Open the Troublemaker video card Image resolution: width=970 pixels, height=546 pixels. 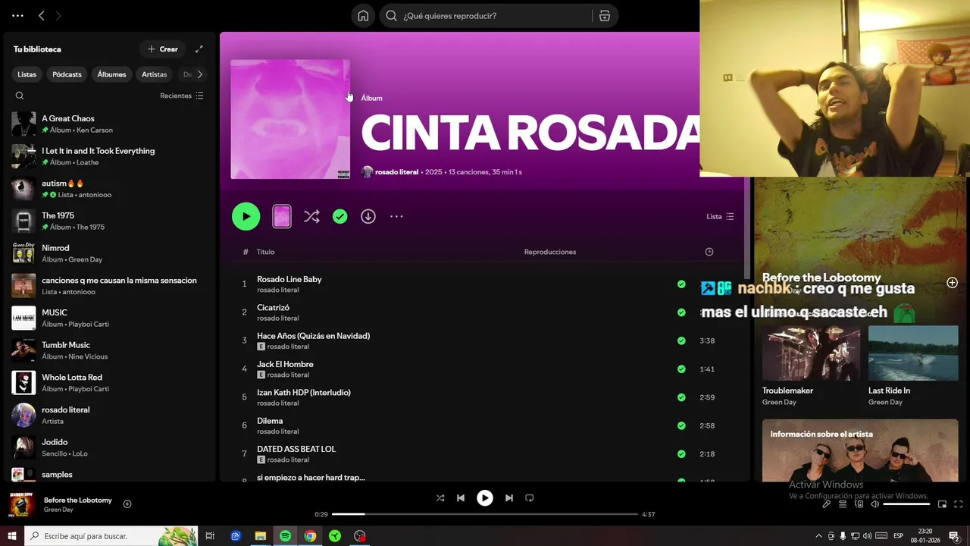click(x=811, y=366)
